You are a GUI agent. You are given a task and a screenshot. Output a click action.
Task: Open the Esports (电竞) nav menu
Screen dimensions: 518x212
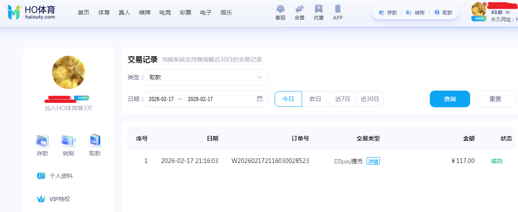pyautogui.click(x=165, y=12)
